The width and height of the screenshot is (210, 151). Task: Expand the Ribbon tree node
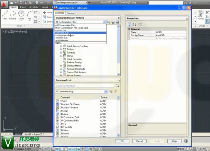click(x=61, y=49)
